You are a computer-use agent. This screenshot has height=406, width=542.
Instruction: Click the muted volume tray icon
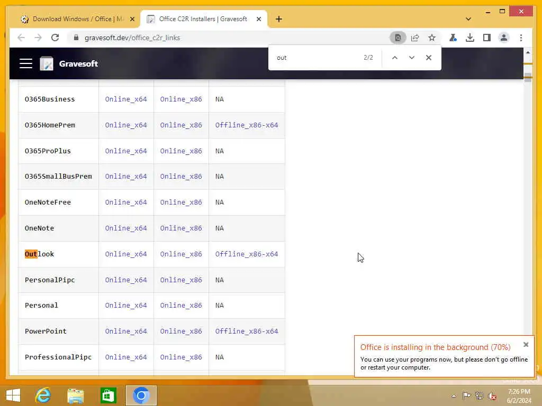(x=492, y=395)
